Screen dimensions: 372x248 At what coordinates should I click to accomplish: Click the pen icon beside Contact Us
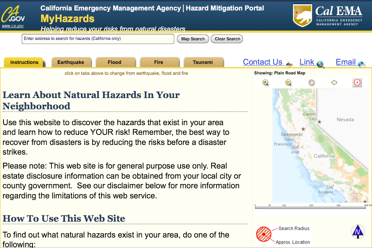pyautogui.click(x=289, y=64)
